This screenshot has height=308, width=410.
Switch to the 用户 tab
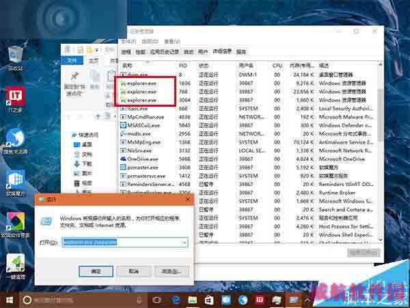click(x=203, y=52)
